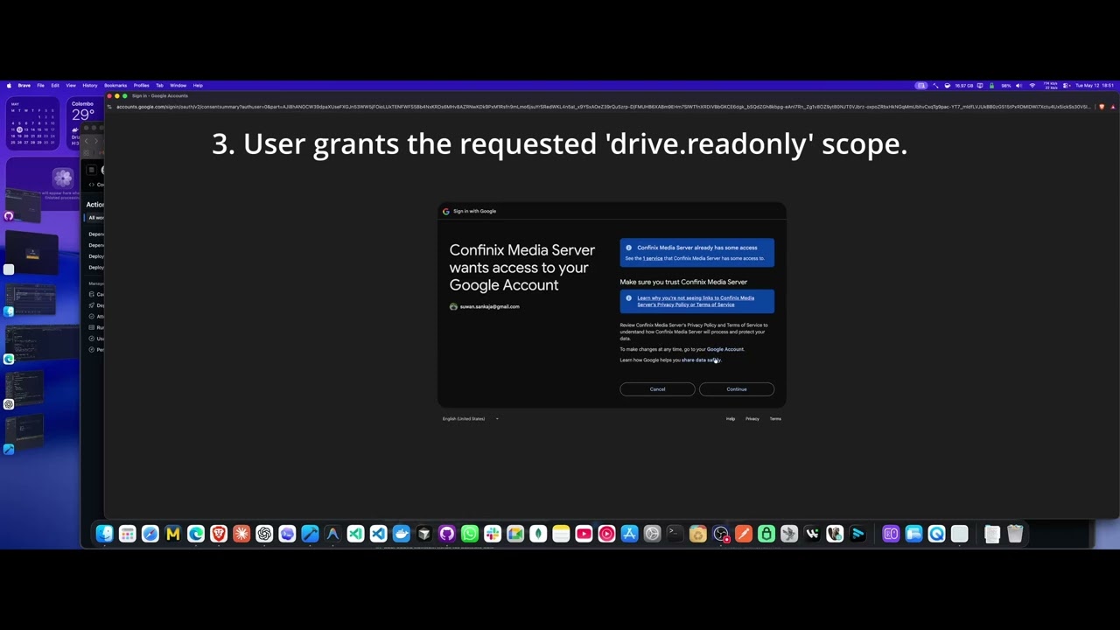Open QuickTime Player from the dock
This screenshot has width=1120, height=630.
point(936,534)
